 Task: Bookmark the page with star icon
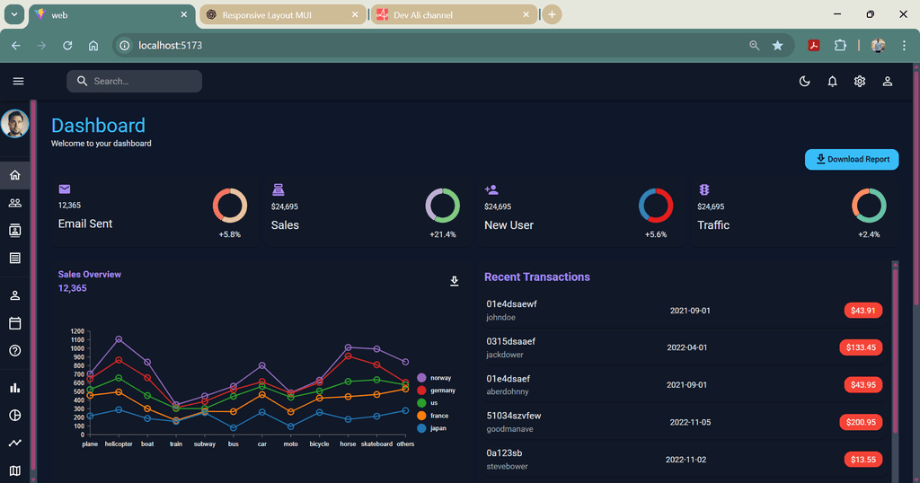778,46
